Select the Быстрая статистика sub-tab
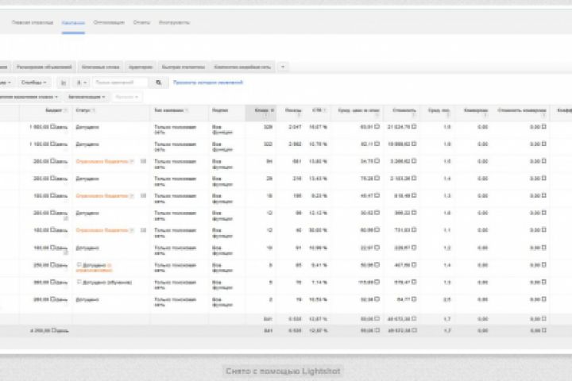 point(184,67)
